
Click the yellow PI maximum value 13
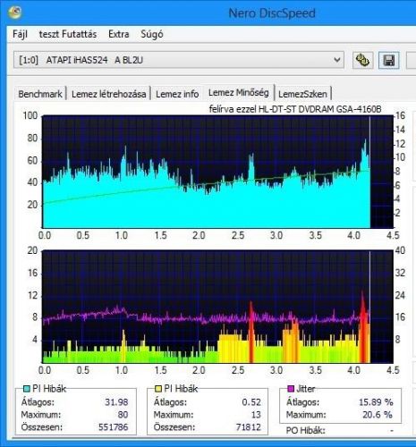[x=256, y=415]
